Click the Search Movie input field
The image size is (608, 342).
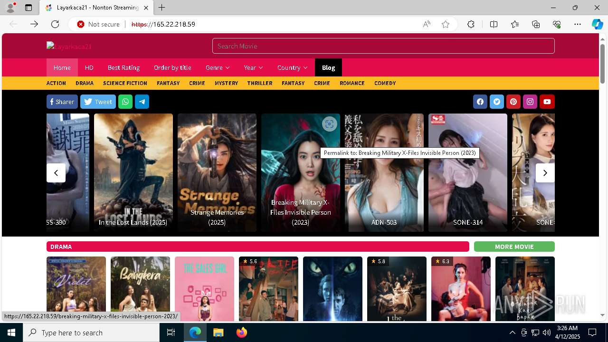click(x=383, y=46)
